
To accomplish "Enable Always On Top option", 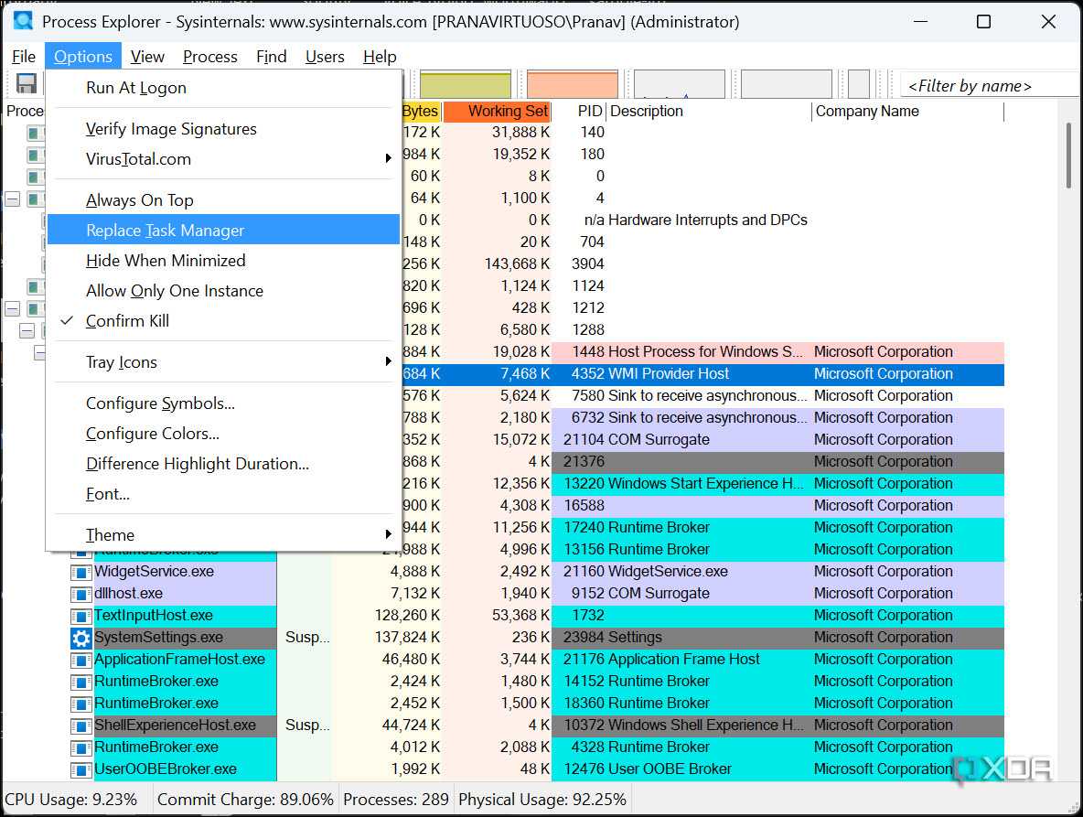I will (x=223, y=200).
